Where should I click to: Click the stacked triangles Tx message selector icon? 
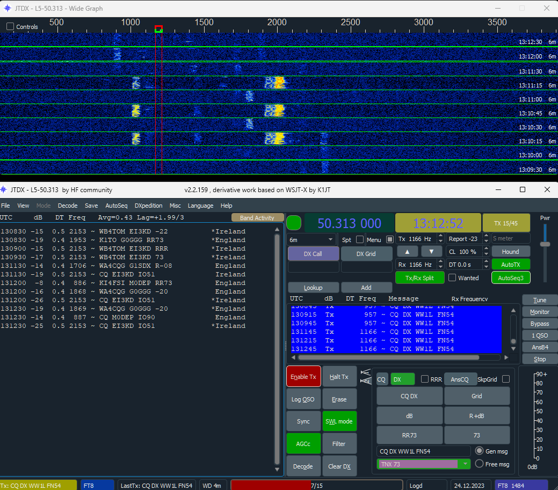coord(366,377)
